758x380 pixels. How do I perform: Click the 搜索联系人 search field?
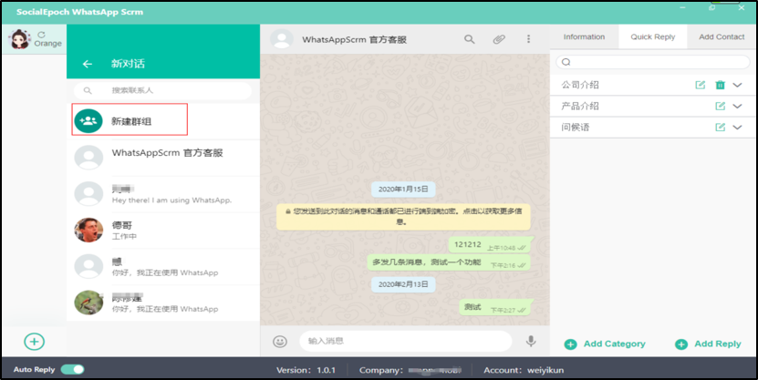[x=163, y=91]
